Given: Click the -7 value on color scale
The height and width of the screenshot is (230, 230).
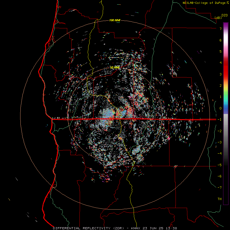Looking at the screenshot, I should pos(220,188).
